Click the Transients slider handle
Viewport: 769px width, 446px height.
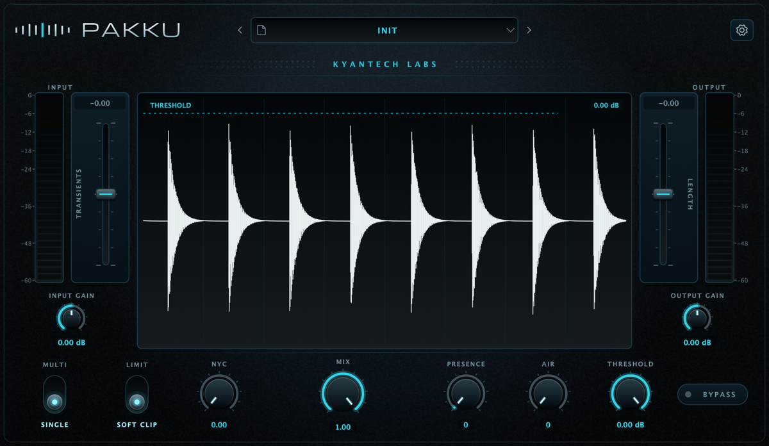click(x=106, y=194)
